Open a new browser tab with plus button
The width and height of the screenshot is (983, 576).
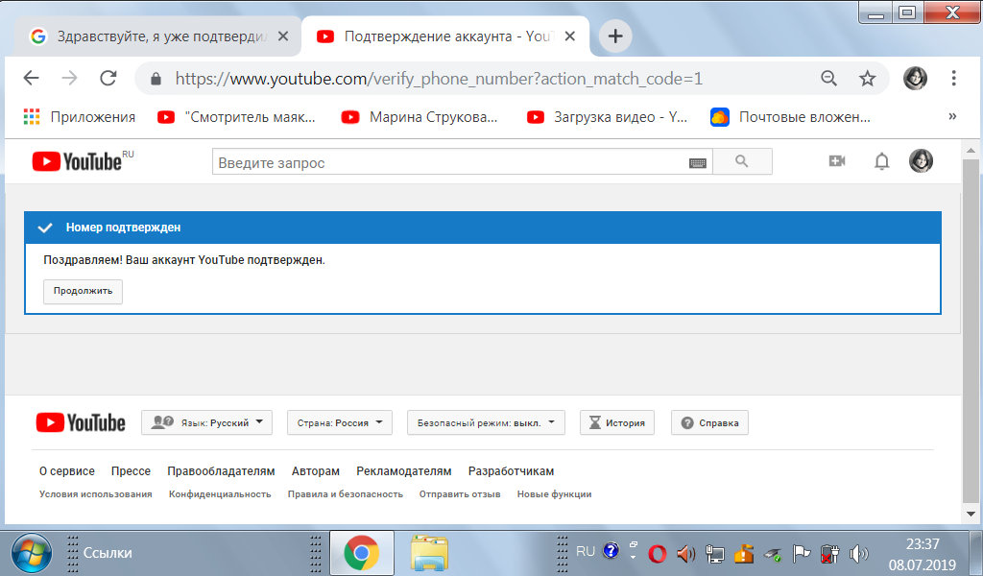(x=615, y=36)
